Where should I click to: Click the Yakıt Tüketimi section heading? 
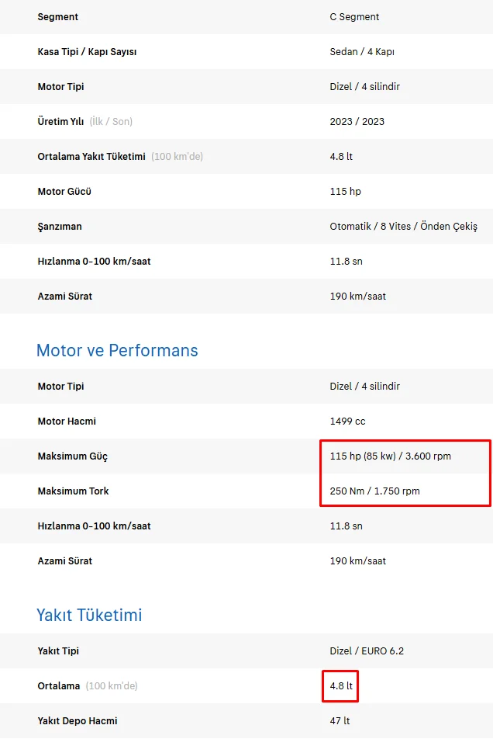click(x=89, y=615)
